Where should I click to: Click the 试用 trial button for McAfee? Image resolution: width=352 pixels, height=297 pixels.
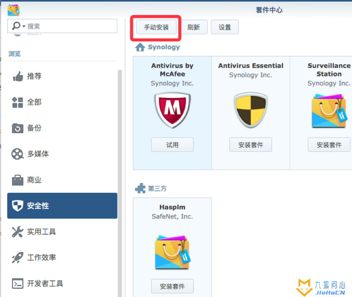(x=172, y=145)
